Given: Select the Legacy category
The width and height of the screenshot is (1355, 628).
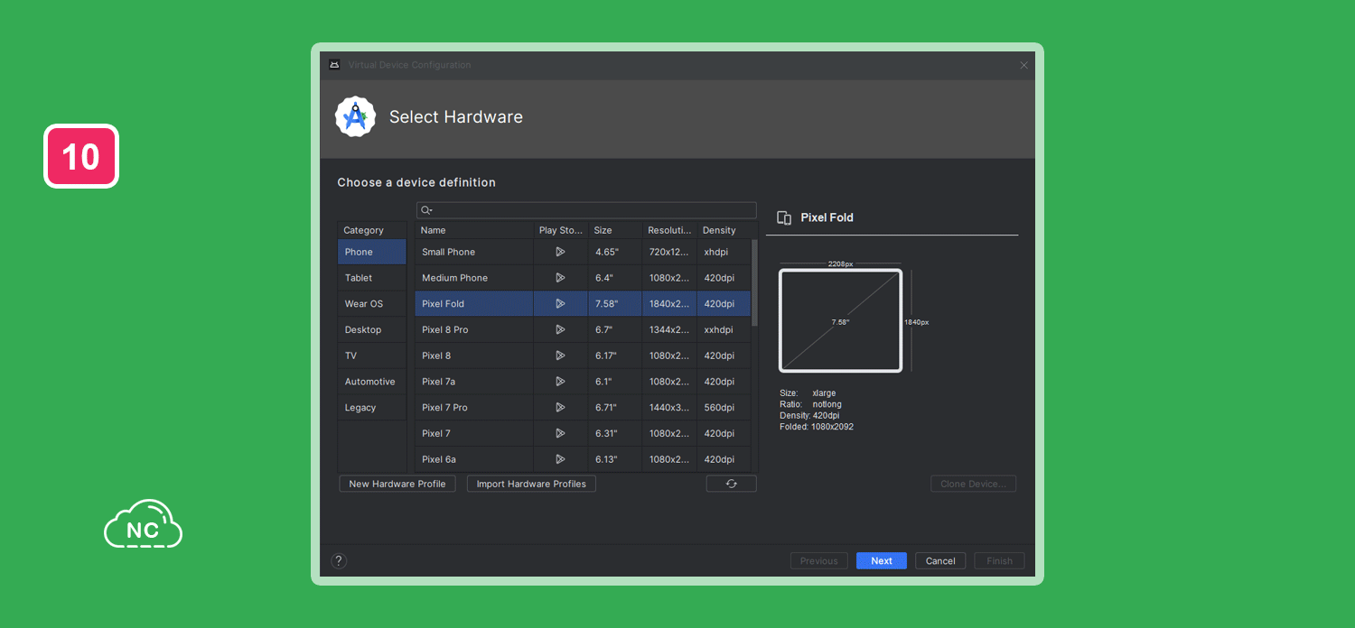Looking at the screenshot, I should [x=372, y=408].
